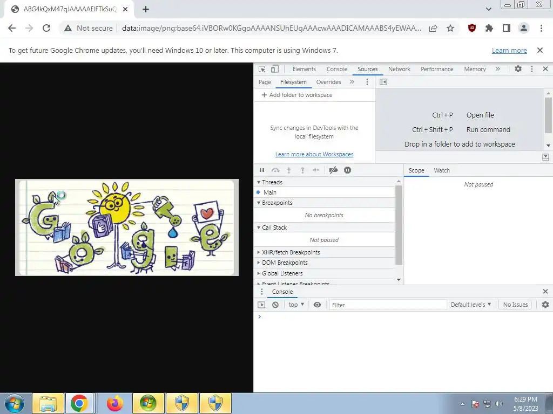Toggle pause on exceptions
The width and height of the screenshot is (553, 414).
coord(347,170)
